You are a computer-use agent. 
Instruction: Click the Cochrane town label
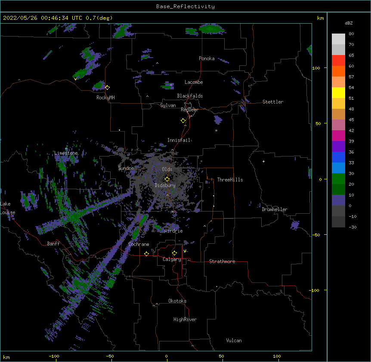coord(139,244)
